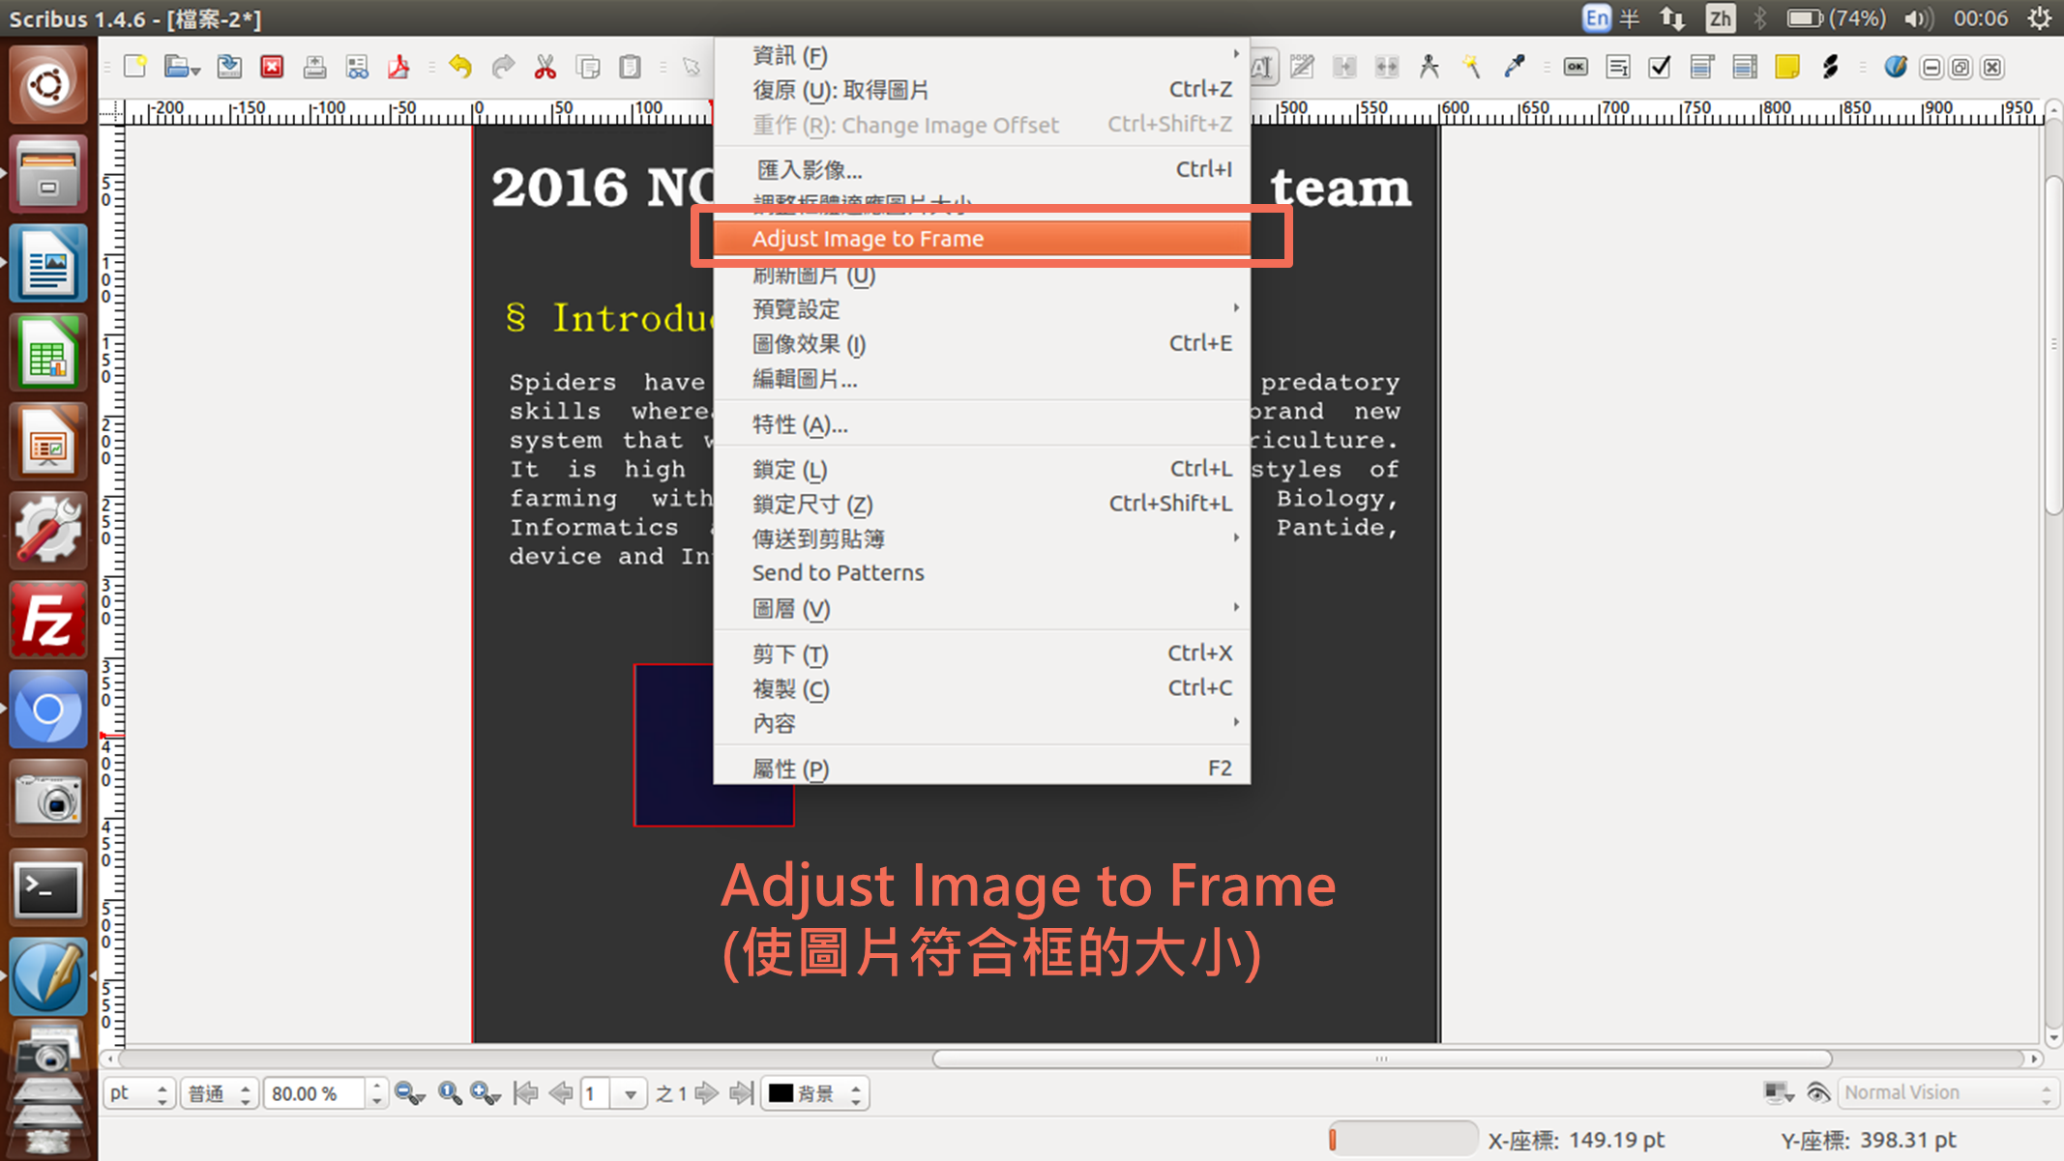The width and height of the screenshot is (2064, 1161).
Task: Print the document with the printer icon
Action: click(x=314, y=67)
